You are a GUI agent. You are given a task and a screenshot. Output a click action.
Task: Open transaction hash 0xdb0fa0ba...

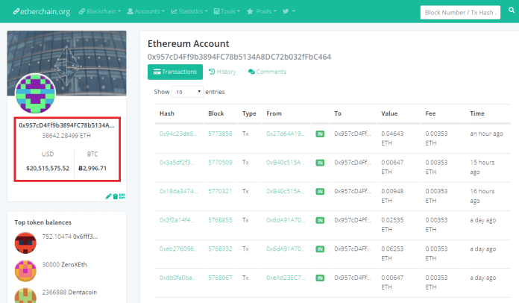coord(177,278)
